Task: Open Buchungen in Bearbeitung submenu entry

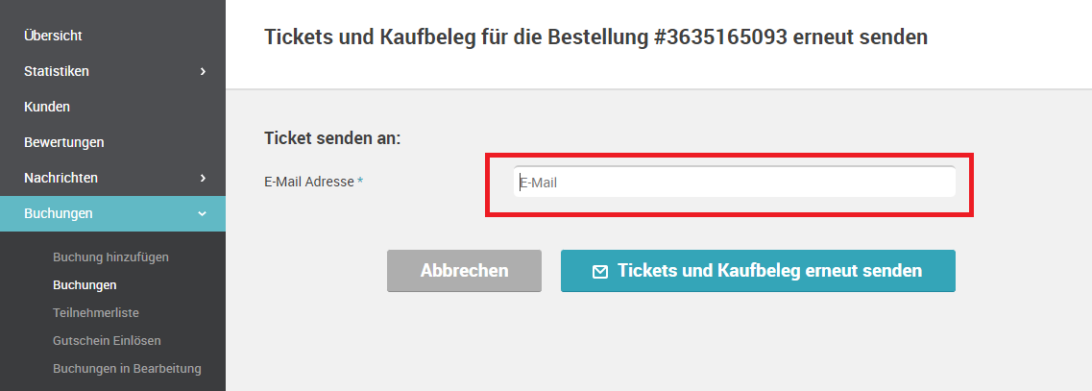Action: 127,369
